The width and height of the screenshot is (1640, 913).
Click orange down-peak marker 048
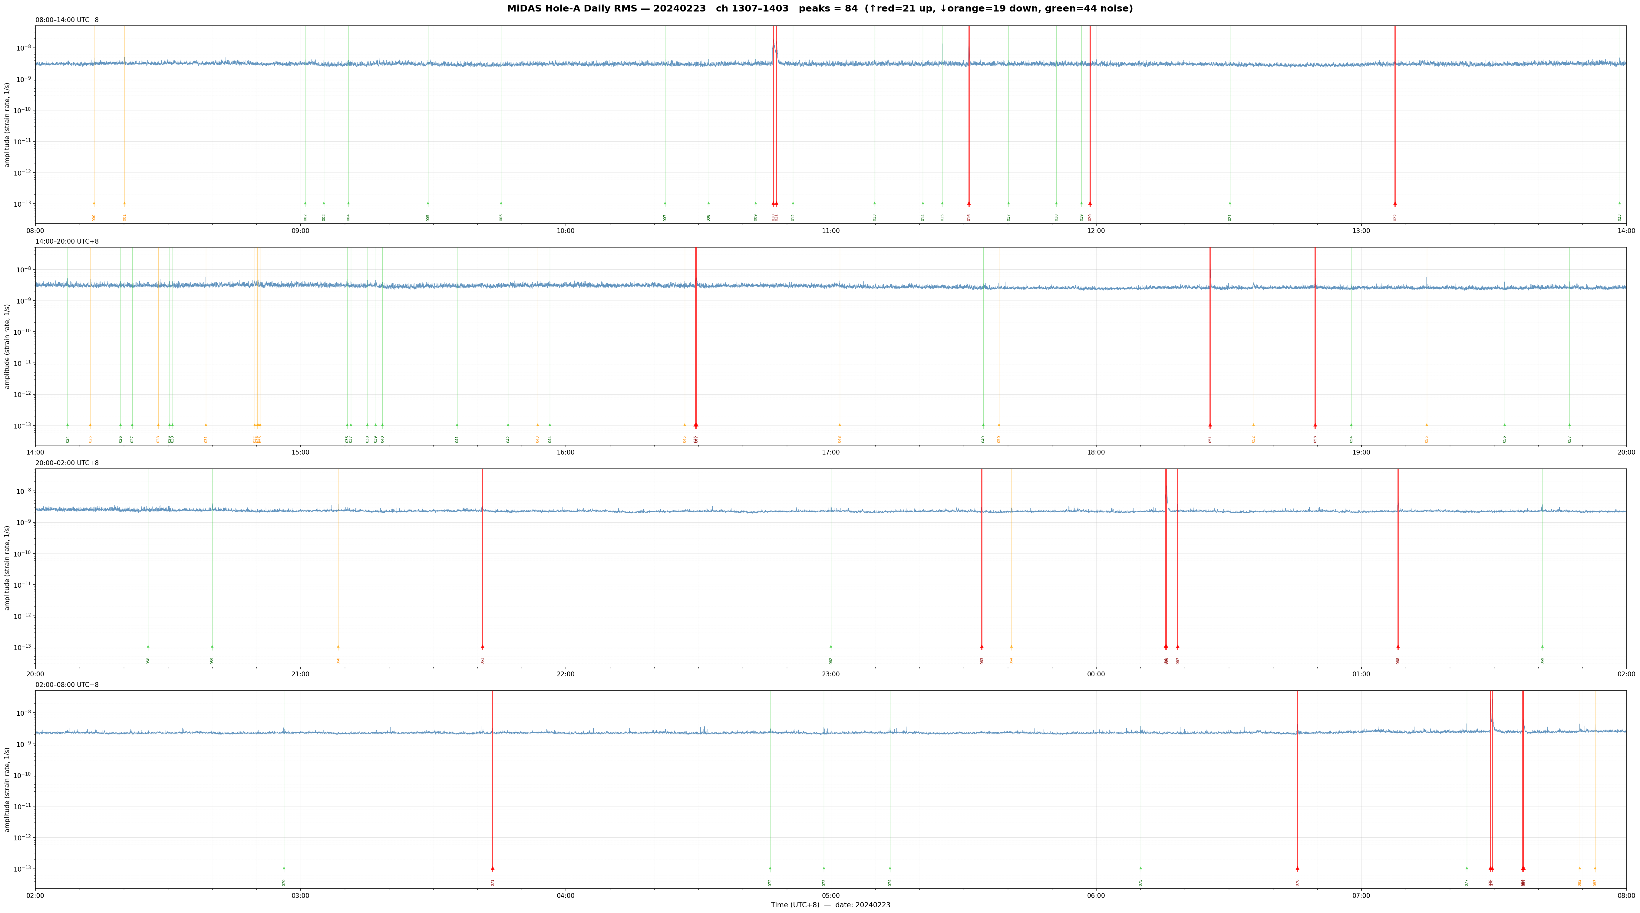(x=840, y=425)
